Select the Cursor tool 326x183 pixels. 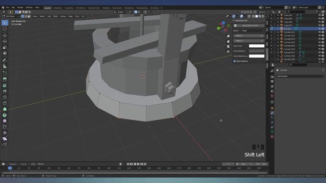tap(5, 29)
